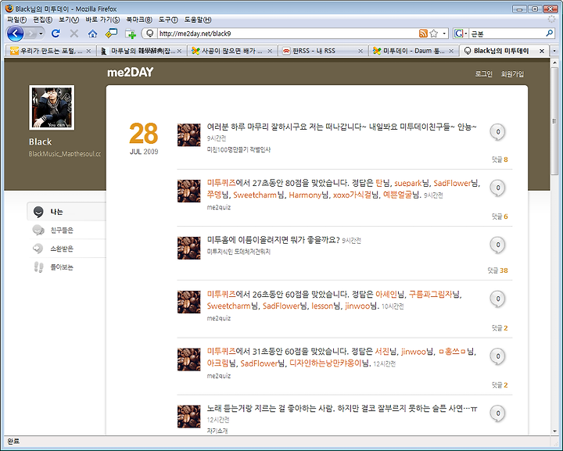Click the me2DAY logo
The width and height of the screenshot is (563, 451).
131,73
